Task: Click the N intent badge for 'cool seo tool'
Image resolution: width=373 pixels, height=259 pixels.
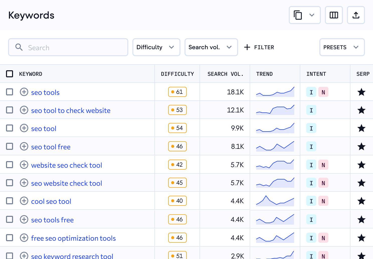Action: [x=323, y=201]
